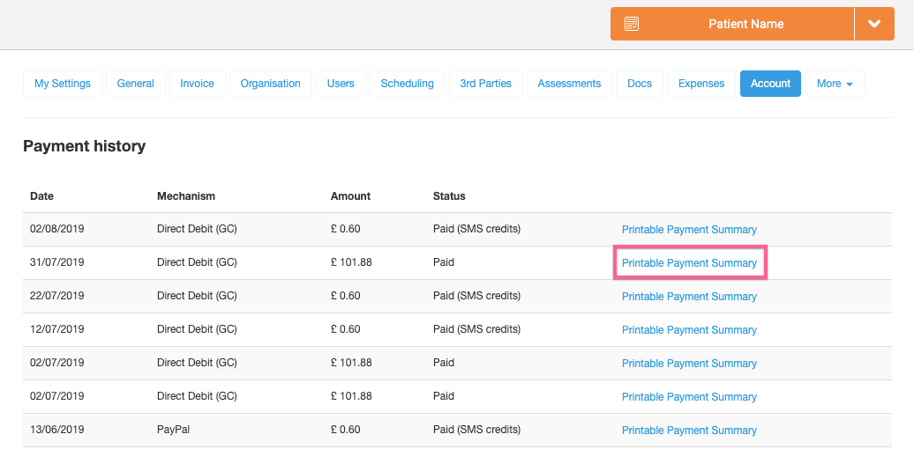This screenshot has height=449, width=914.
Task: Click the Paid status for 31/07/2019
Action: point(444,262)
